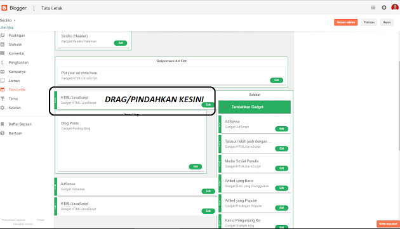Grab drag handle of Artikel yang Populer gadget
400x229 pixels.
220,203
